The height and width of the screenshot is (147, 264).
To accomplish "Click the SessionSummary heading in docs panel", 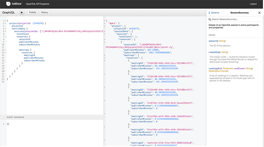I will point(239,13).
